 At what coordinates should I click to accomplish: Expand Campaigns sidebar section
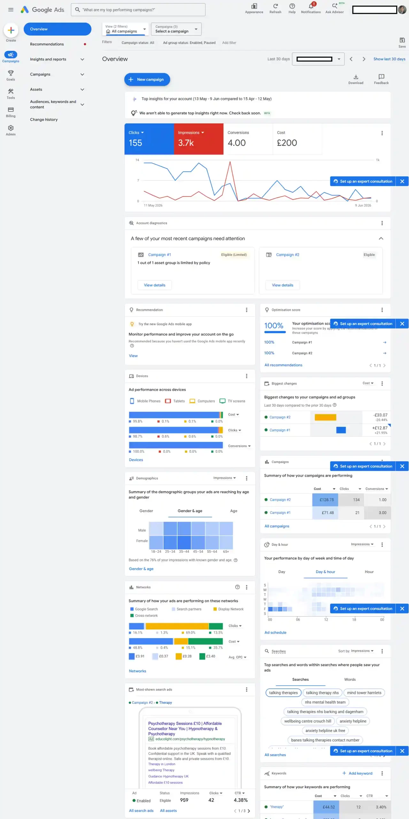82,74
